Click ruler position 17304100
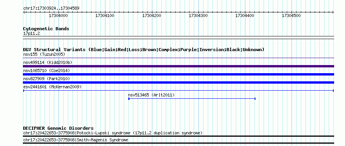This screenshot has height=146, width=345. pos(105,16)
